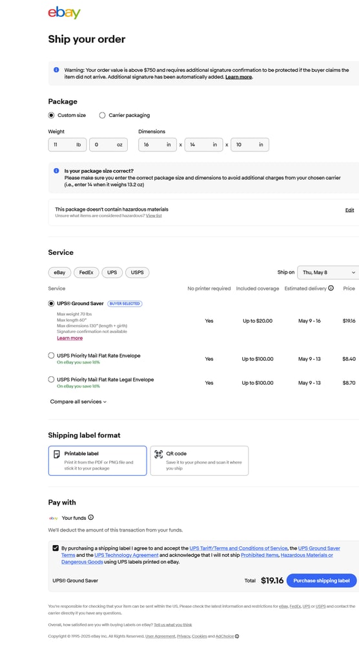Click the $19.16 total amount
The height and width of the screenshot is (646, 359).
[x=272, y=581]
